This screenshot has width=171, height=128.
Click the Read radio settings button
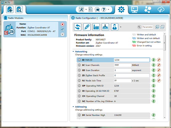(x=78, y=27)
